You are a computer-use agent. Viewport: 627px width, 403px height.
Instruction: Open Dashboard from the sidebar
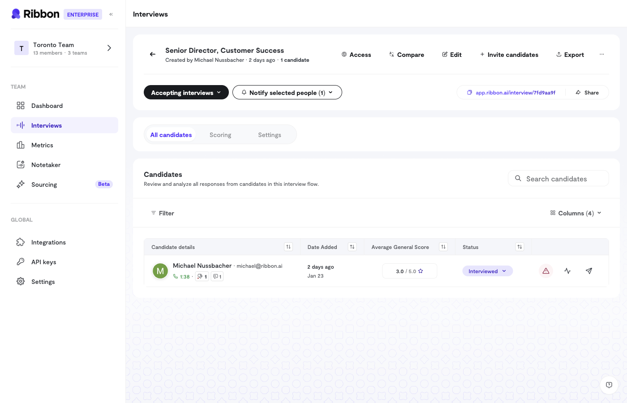[64, 106]
